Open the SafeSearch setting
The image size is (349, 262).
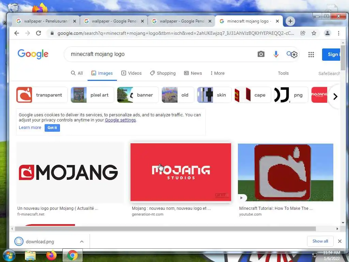(x=329, y=73)
